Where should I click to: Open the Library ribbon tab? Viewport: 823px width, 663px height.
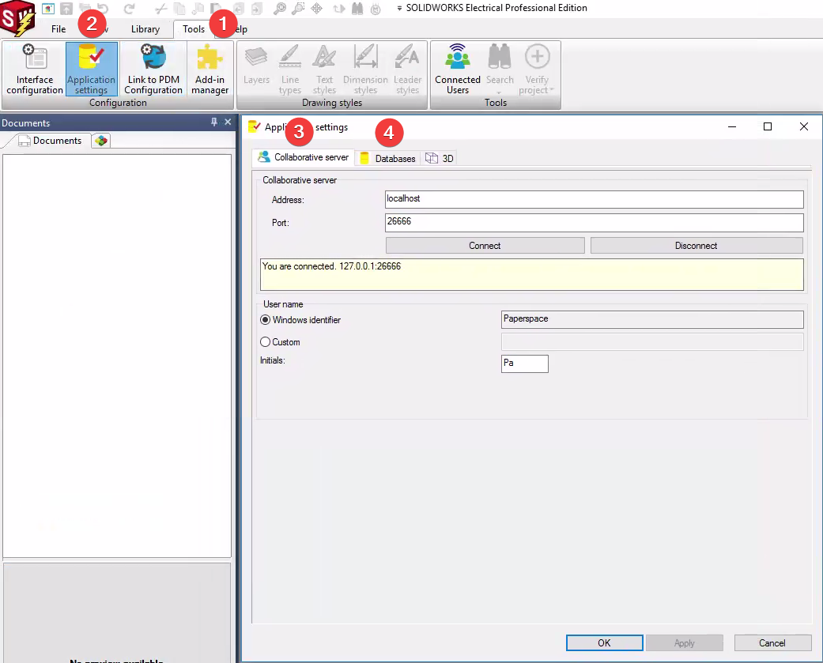(145, 29)
